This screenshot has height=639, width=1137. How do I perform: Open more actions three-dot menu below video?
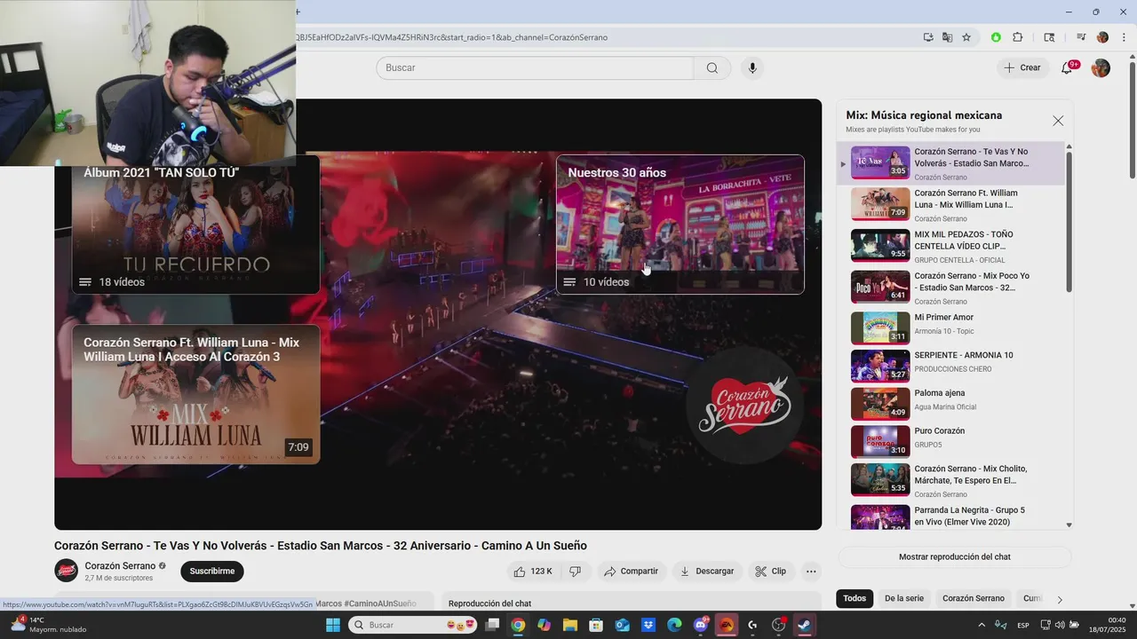pyautogui.click(x=810, y=572)
